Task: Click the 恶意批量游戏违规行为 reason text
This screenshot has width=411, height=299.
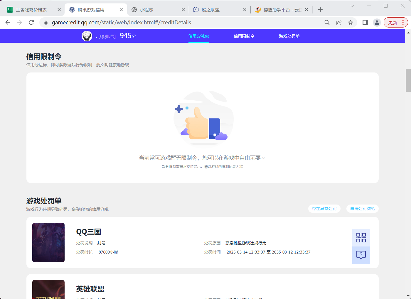Action: pos(246,243)
